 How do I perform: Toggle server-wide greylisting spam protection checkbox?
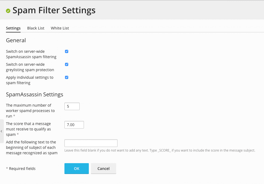click(67, 64)
